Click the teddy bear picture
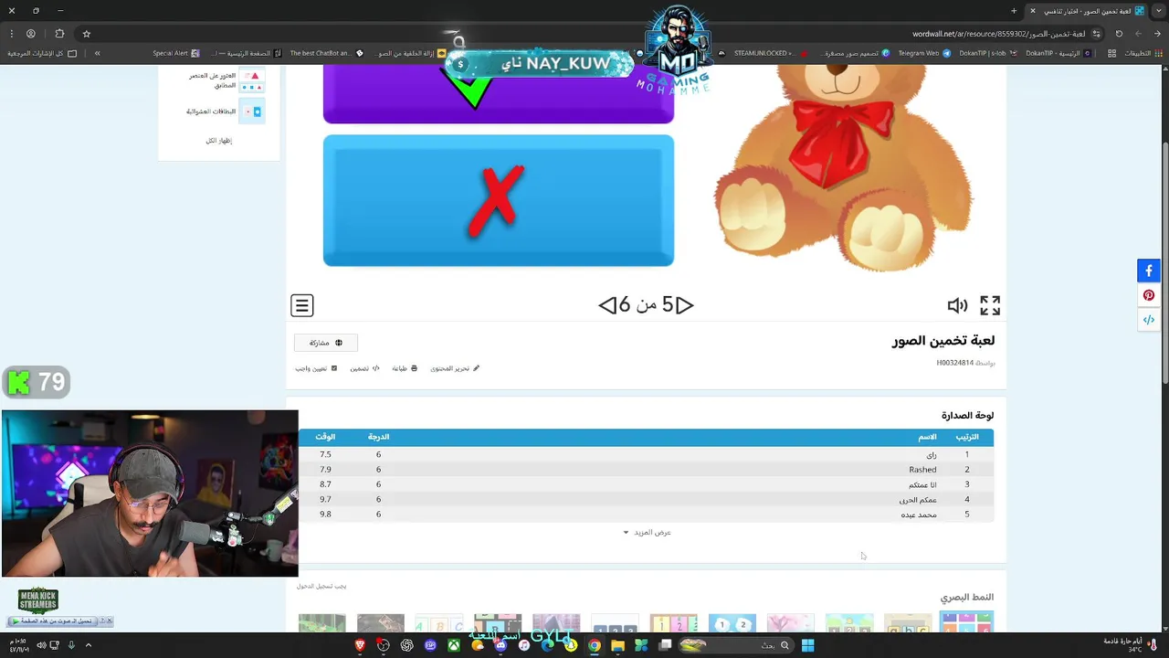The height and width of the screenshot is (658, 1169). pyautogui.click(x=842, y=169)
